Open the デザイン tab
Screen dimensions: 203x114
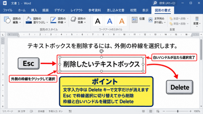tap(60, 10)
